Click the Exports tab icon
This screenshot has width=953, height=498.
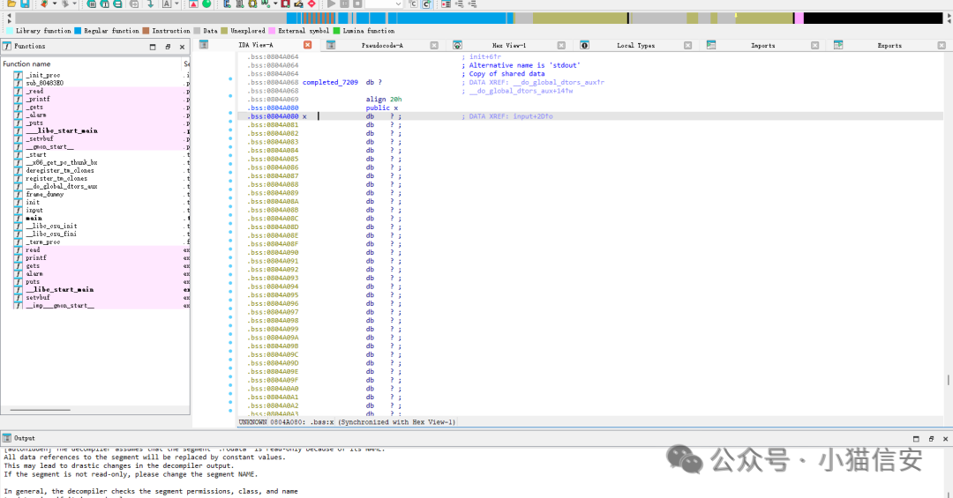pos(838,45)
